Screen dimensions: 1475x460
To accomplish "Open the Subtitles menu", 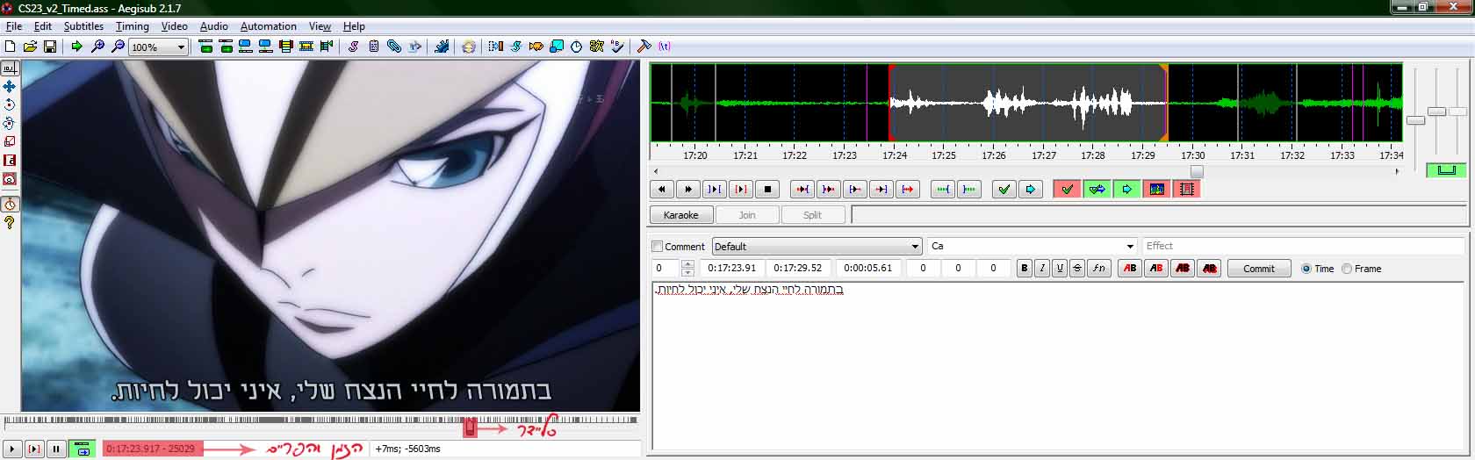I will pos(83,26).
